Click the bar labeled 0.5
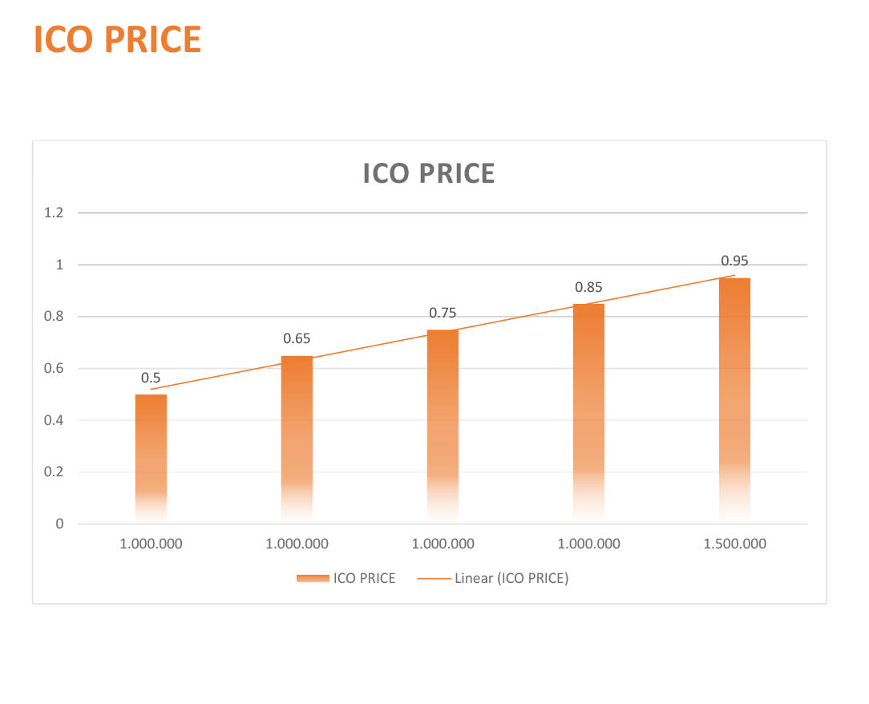869x704 pixels. tap(151, 459)
